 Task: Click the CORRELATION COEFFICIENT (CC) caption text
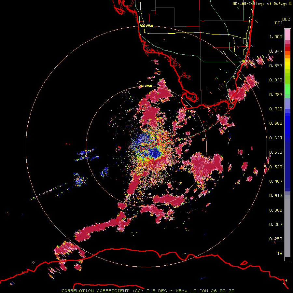coord(103,291)
